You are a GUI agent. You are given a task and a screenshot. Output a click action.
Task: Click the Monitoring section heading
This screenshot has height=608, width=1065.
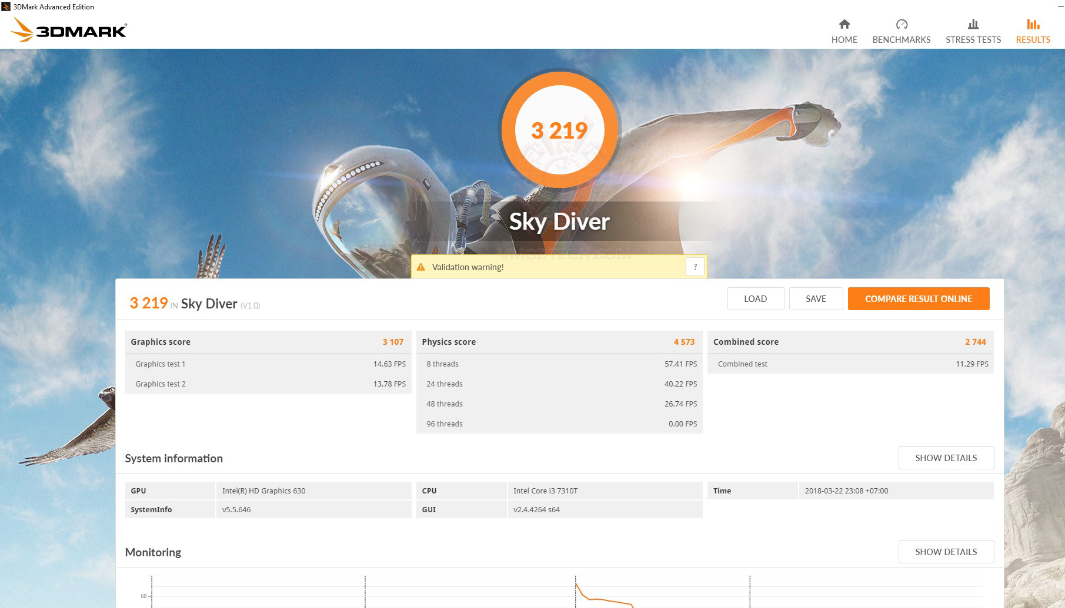click(x=153, y=552)
